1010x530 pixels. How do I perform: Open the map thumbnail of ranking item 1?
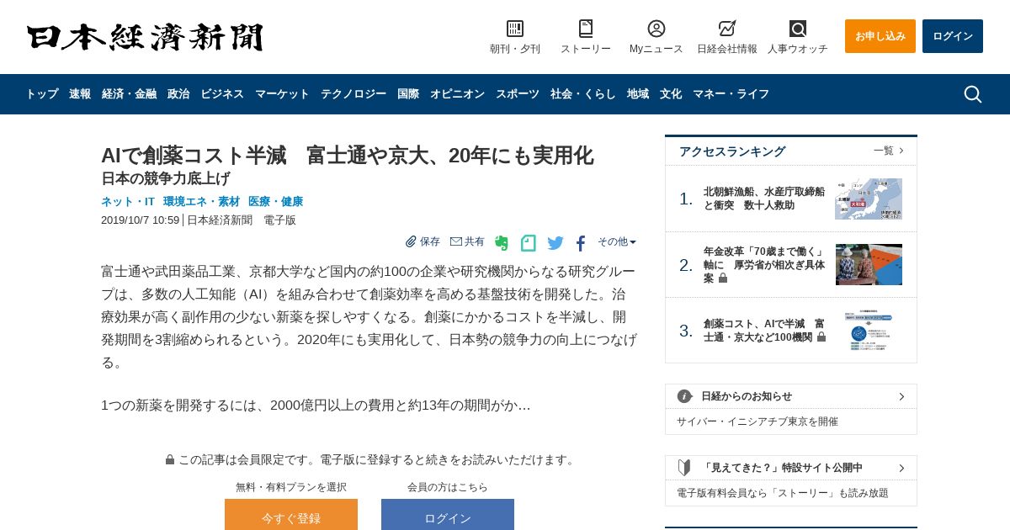click(869, 199)
